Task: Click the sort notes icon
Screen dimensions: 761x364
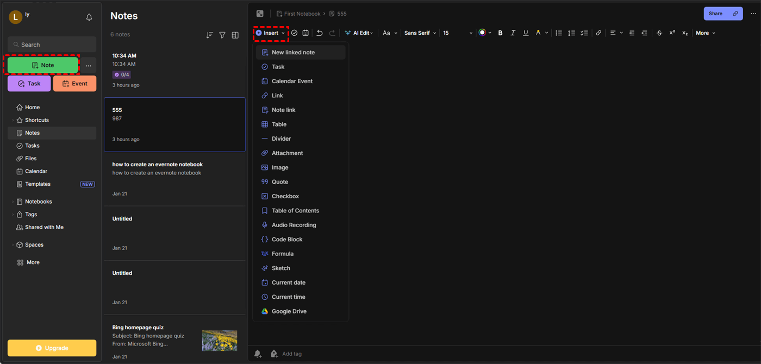Action: (209, 35)
